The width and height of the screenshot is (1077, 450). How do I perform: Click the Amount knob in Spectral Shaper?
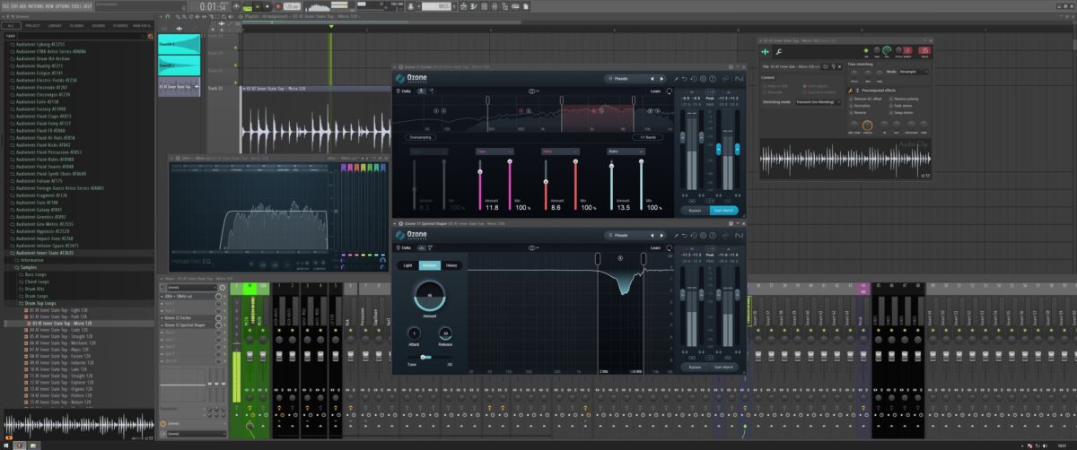pyautogui.click(x=428, y=296)
